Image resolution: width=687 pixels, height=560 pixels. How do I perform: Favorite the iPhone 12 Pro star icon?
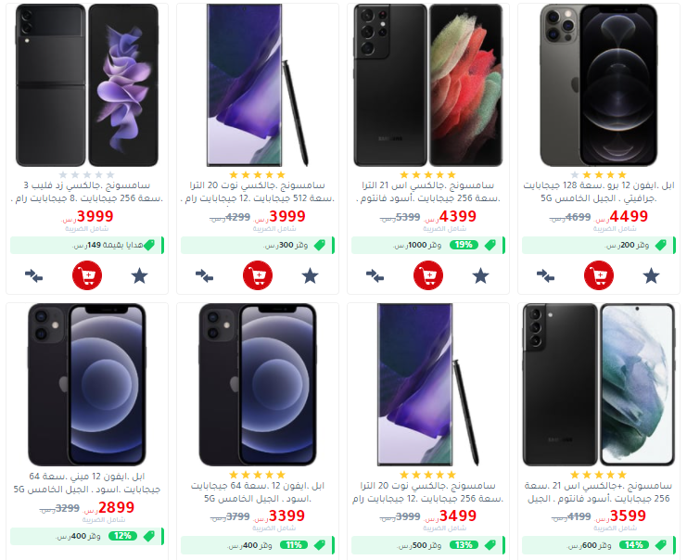point(651,276)
